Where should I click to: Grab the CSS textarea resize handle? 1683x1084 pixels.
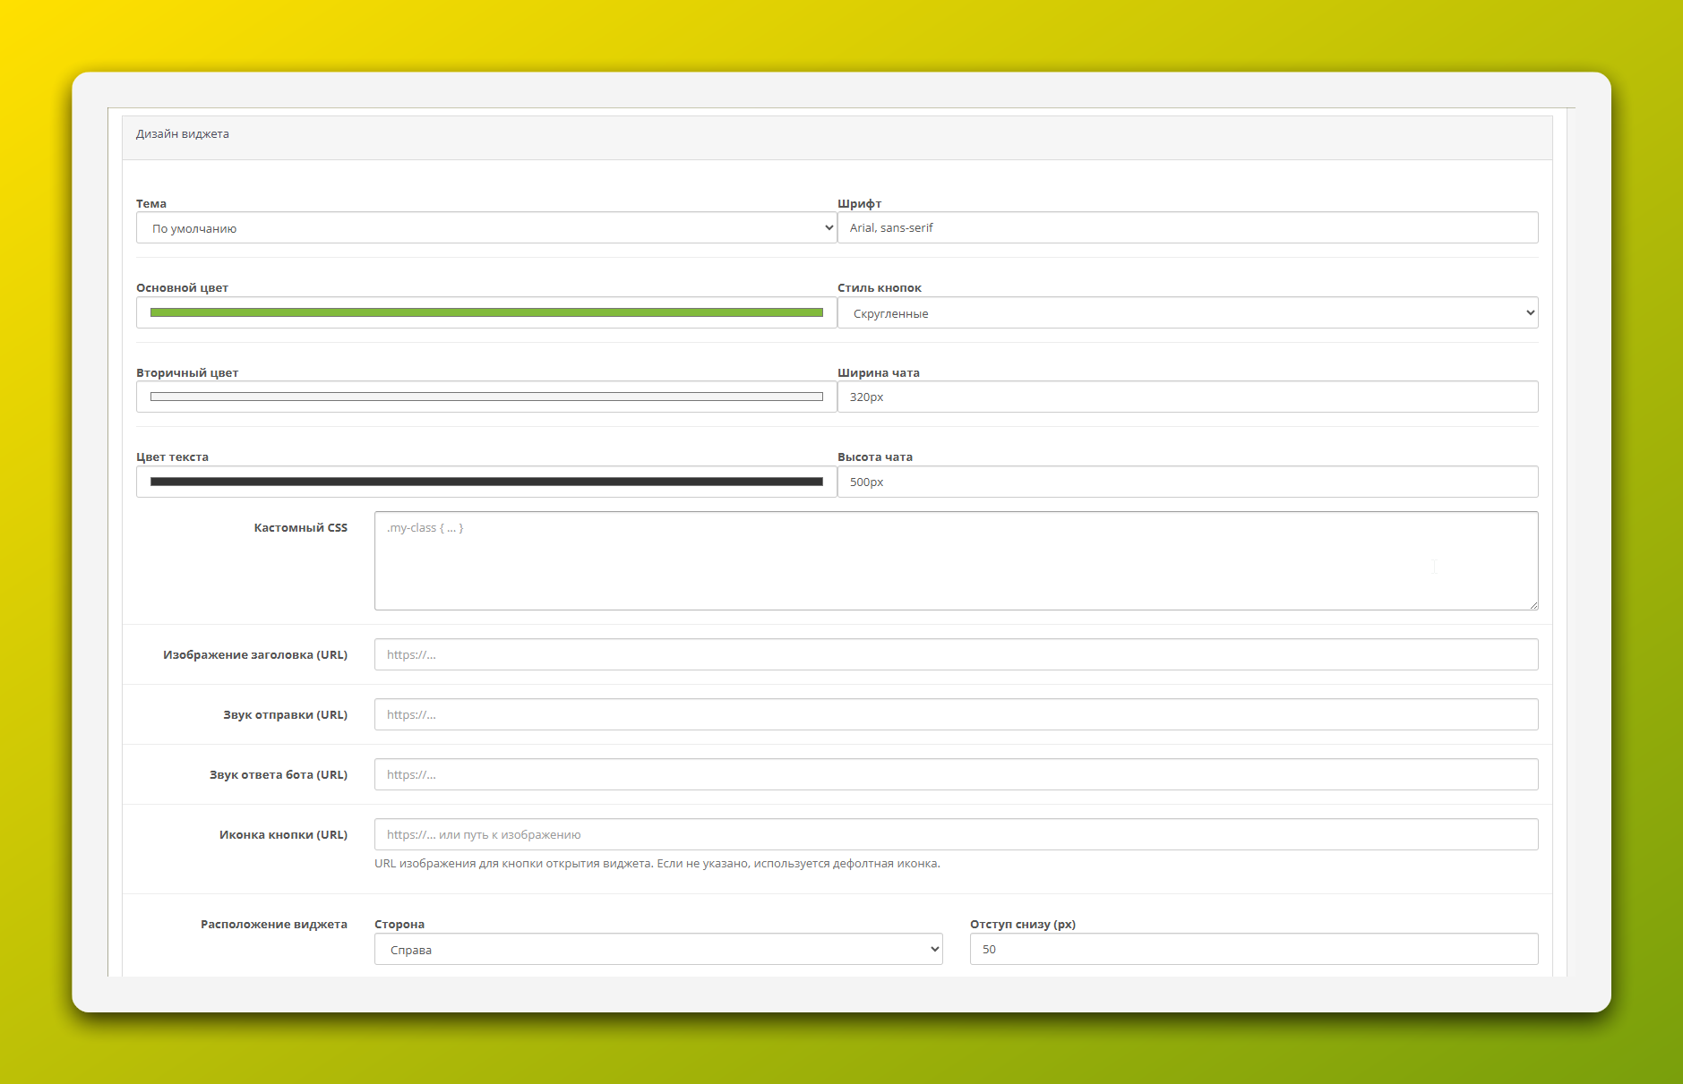point(1533,605)
